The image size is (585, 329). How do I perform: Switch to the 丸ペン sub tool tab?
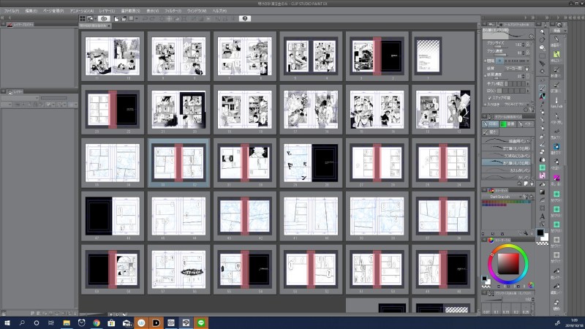point(491,124)
